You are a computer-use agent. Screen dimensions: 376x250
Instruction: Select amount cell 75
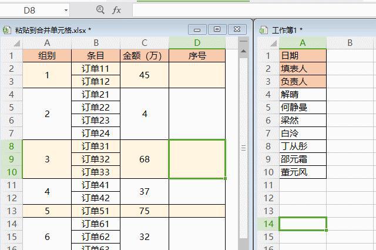[x=145, y=211]
